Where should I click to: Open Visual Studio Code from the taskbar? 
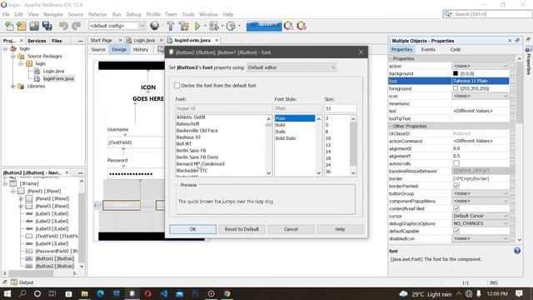tap(163, 293)
